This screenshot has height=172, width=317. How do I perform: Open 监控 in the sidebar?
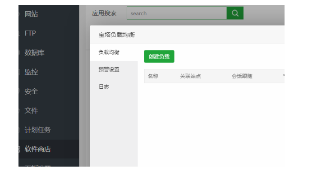pyautogui.click(x=31, y=72)
